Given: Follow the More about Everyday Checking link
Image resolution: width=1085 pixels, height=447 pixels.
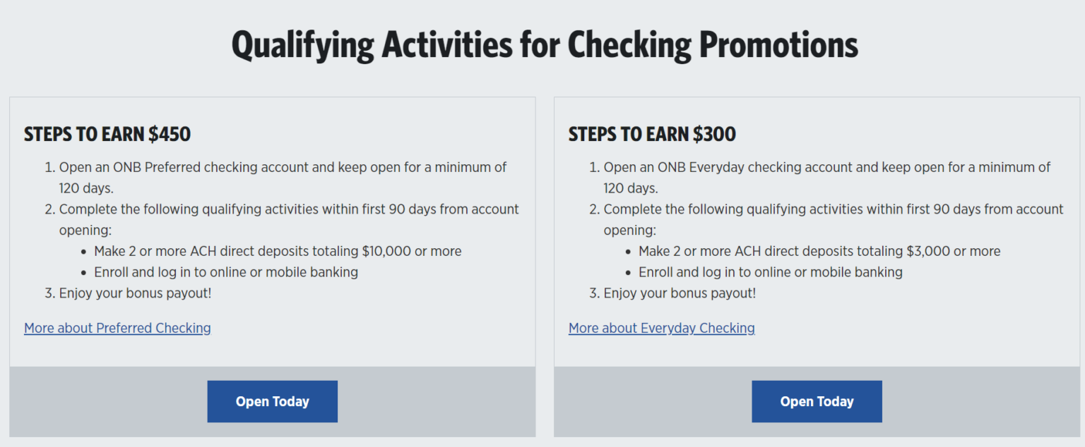Looking at the screenshot, I should pos(661,328).
